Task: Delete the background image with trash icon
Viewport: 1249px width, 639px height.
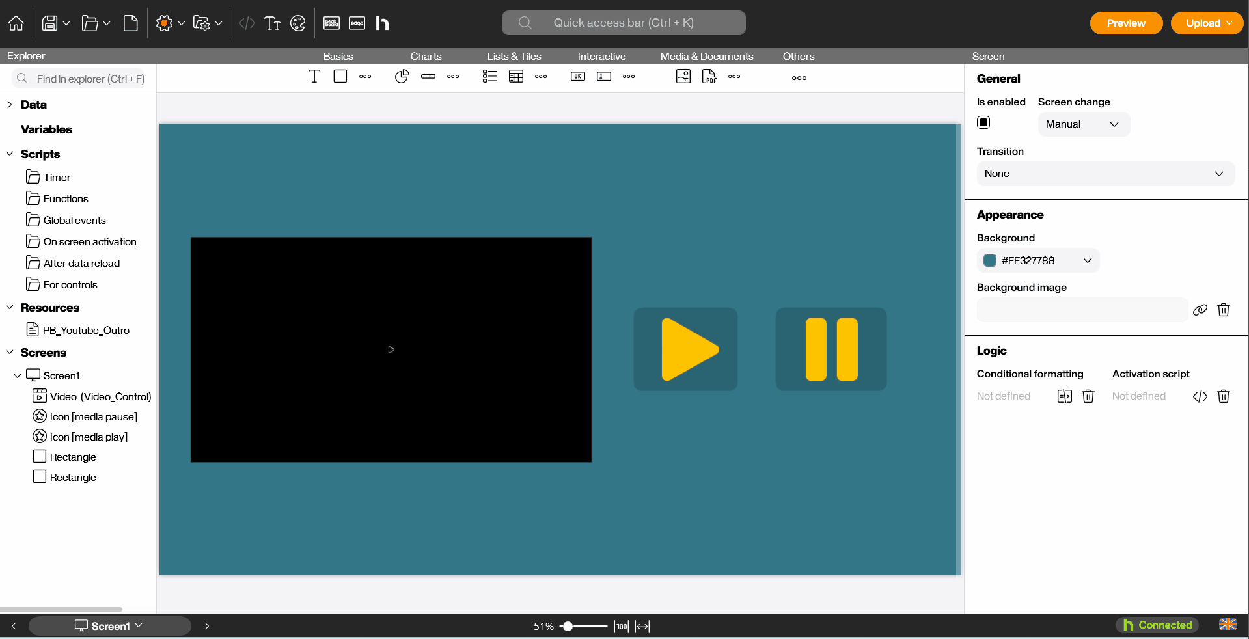Action: pyautogui.click(x=1224, y=310)
